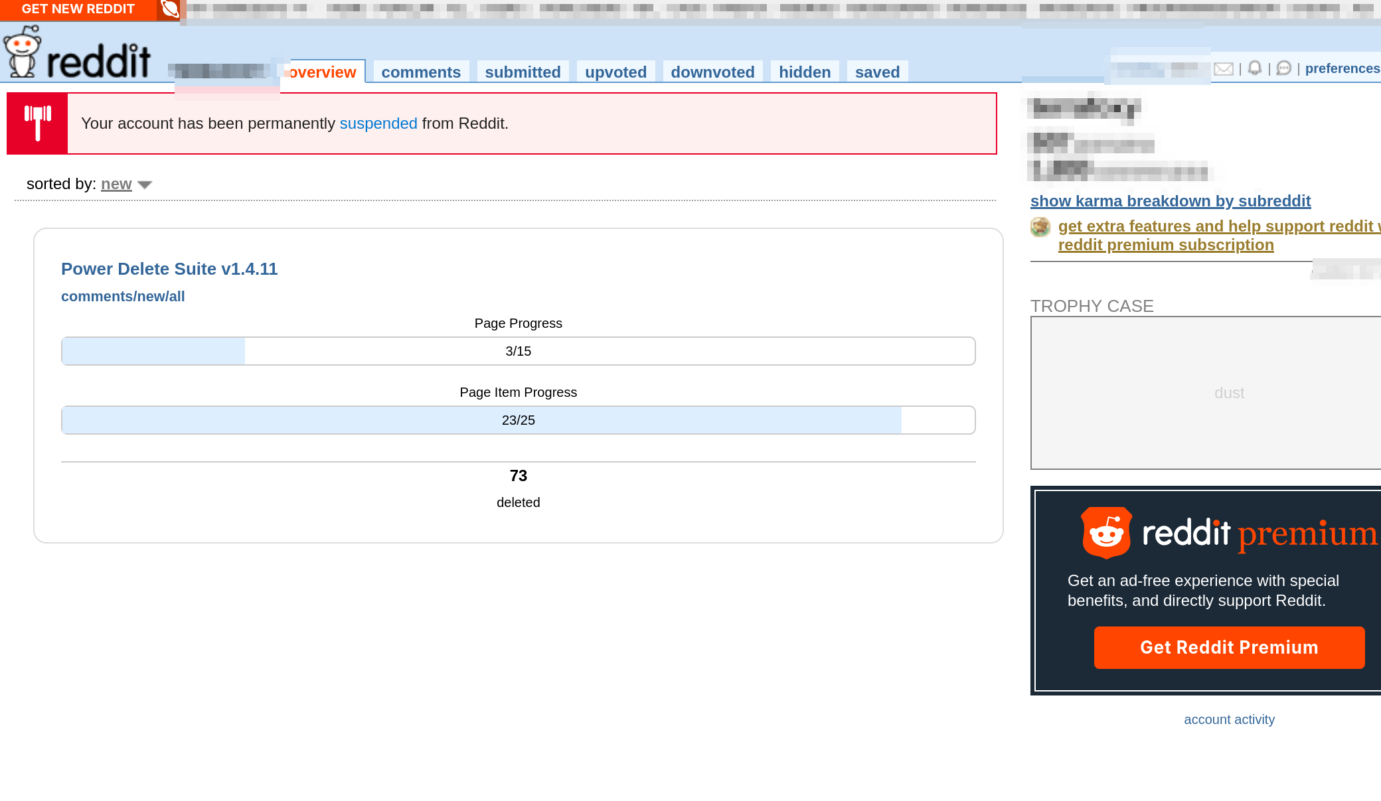Open the saved tab
The image size is (1381, 801).
877,72
